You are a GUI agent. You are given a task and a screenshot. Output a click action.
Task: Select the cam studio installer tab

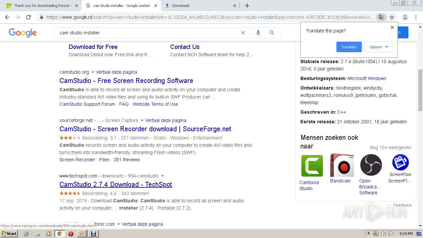pos(121,6)
